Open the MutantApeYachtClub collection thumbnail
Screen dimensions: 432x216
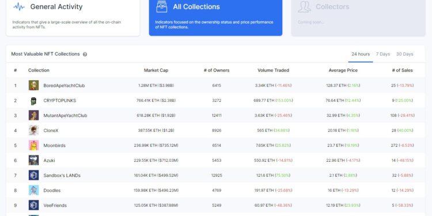[33, 115]
